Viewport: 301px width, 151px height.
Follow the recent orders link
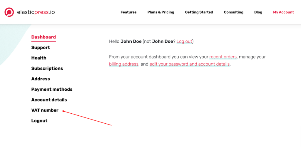[223, 57]
